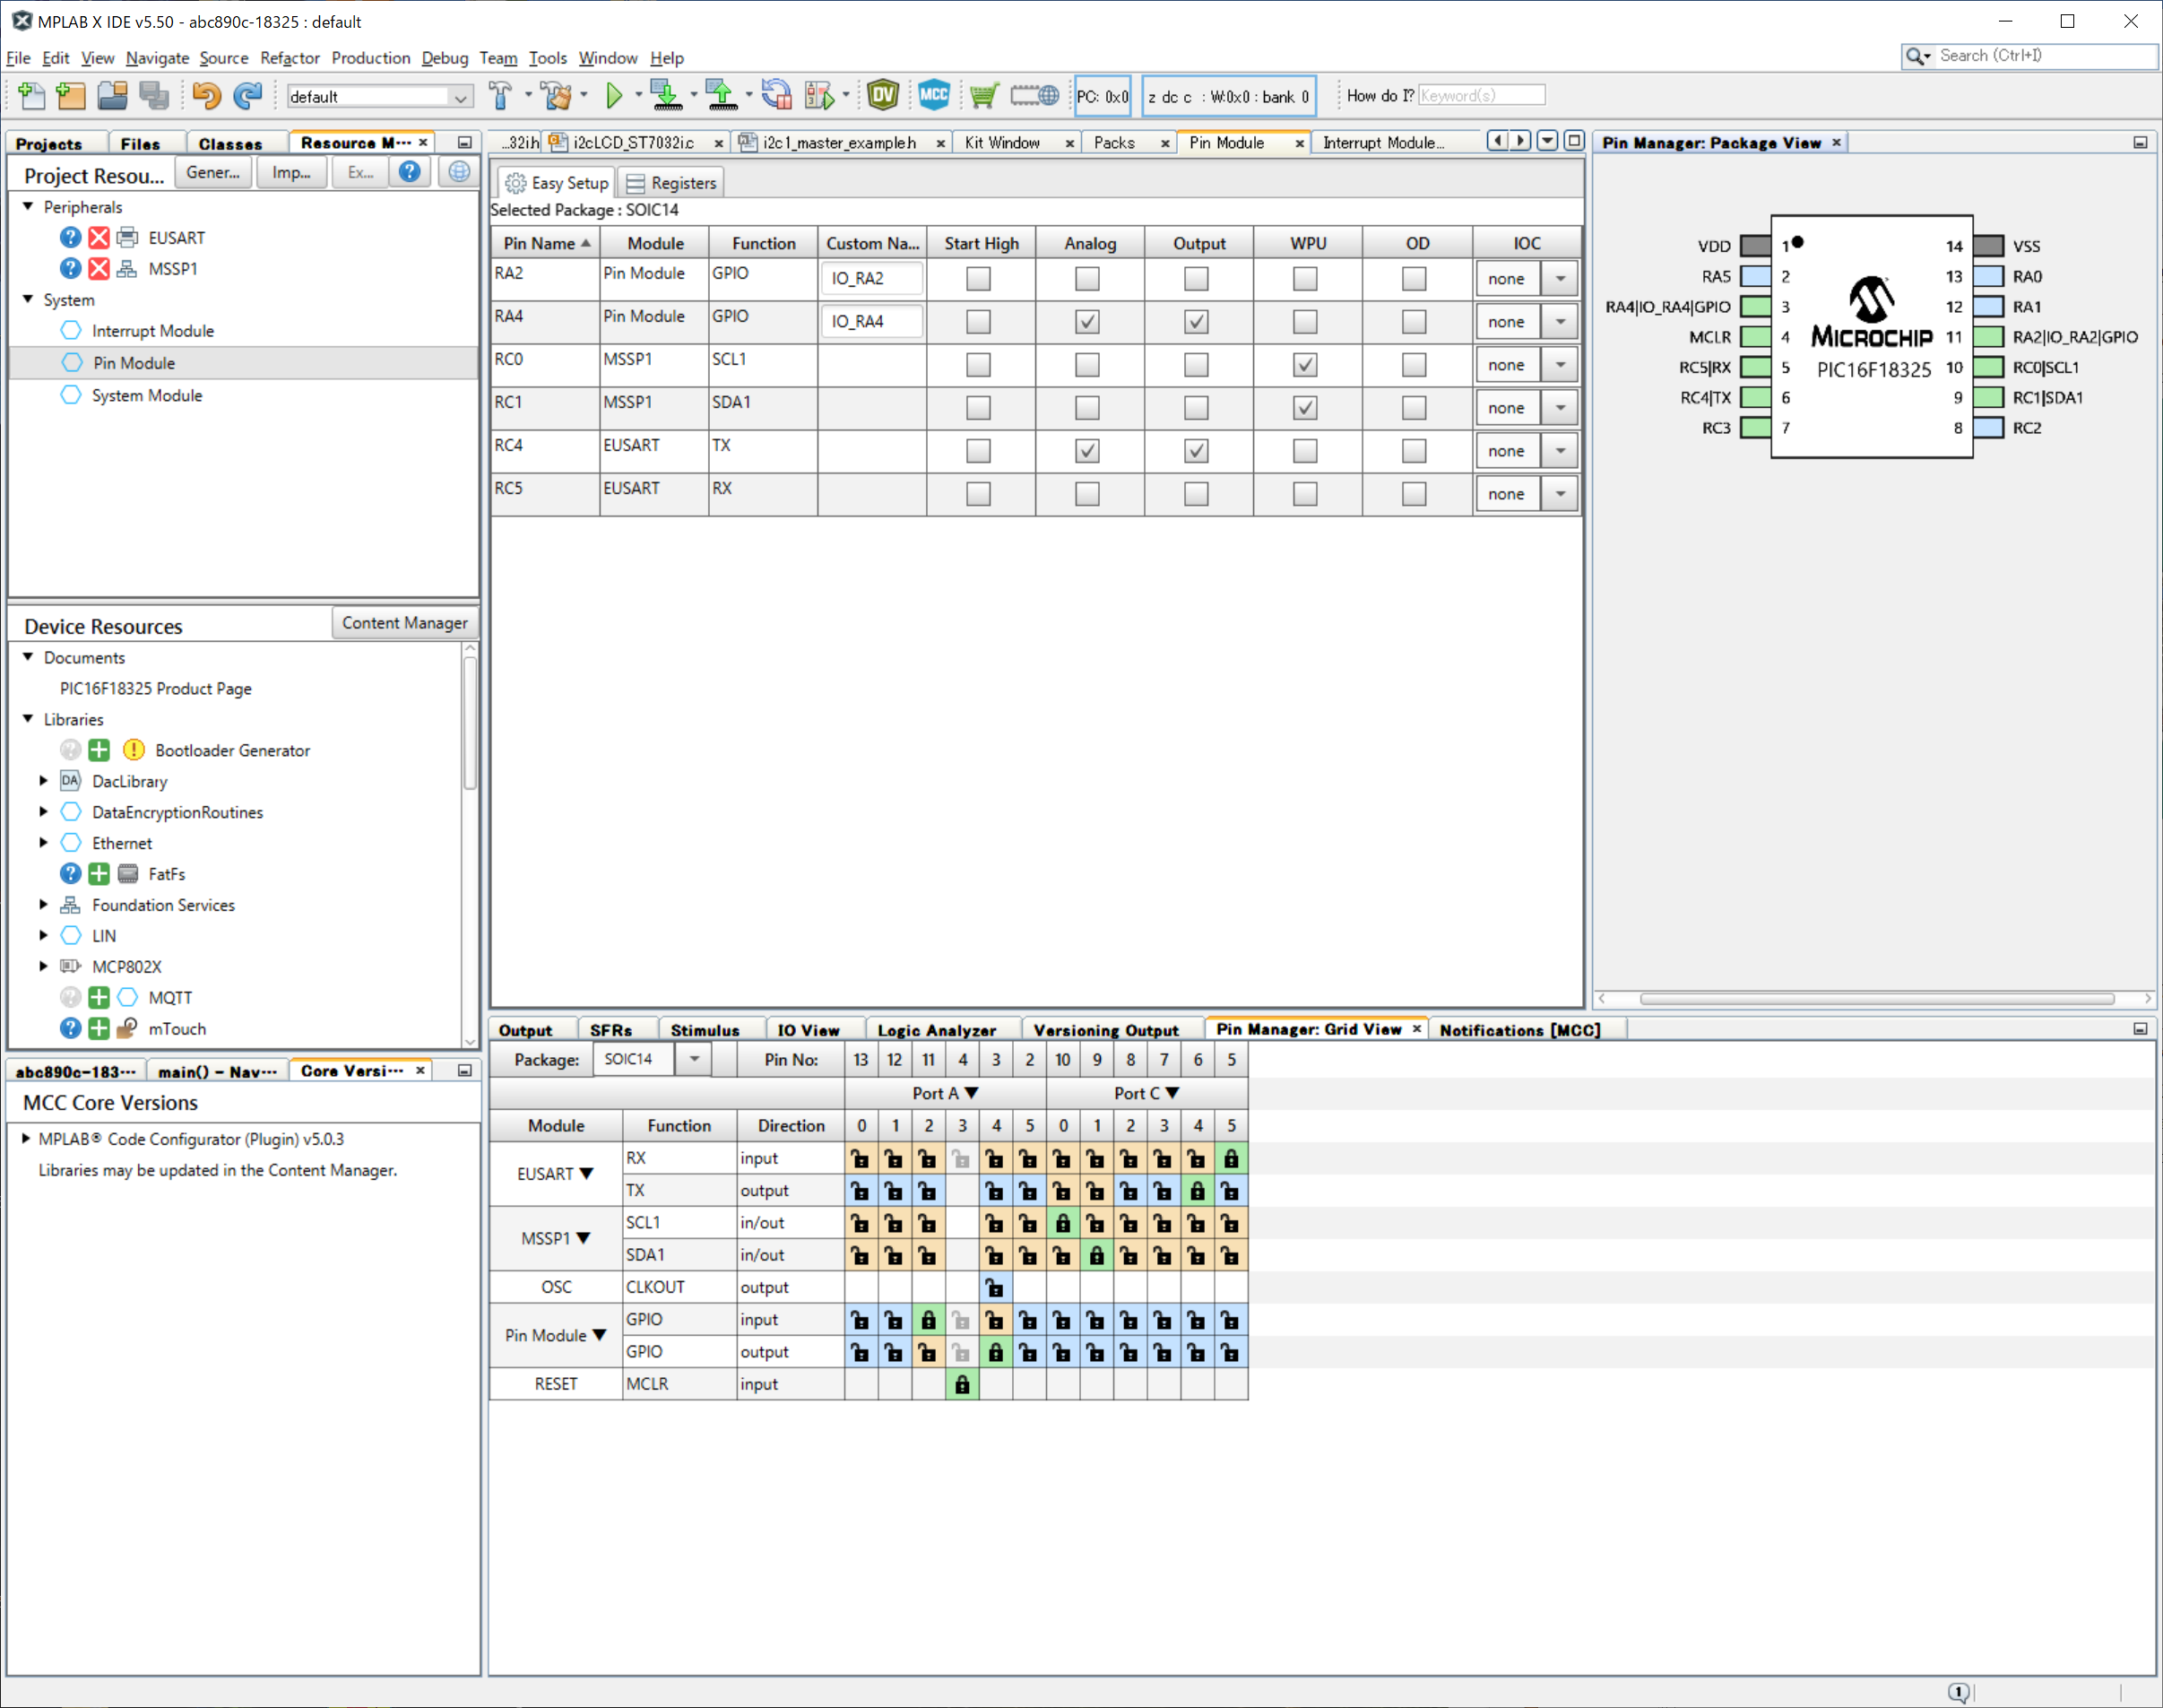
Task: Open IOC dropdown for RC4
Action: (x=1561, y=451)
